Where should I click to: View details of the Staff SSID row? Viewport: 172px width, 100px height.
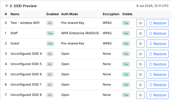pyautogui.click(x=140, y=33)
